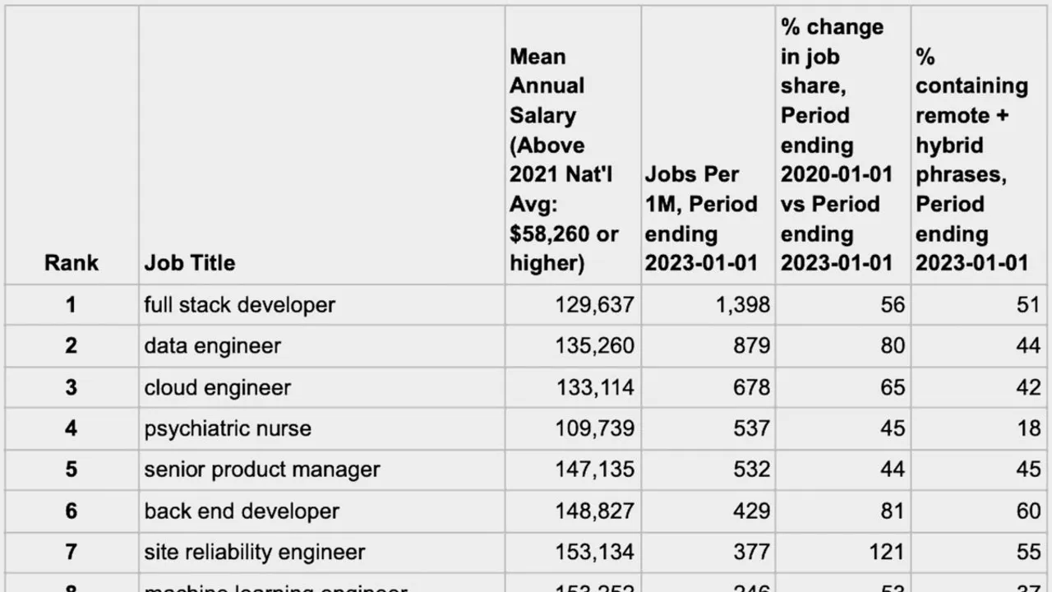
Task: Click the "senior product manager" cell
Action: (262, 469)
